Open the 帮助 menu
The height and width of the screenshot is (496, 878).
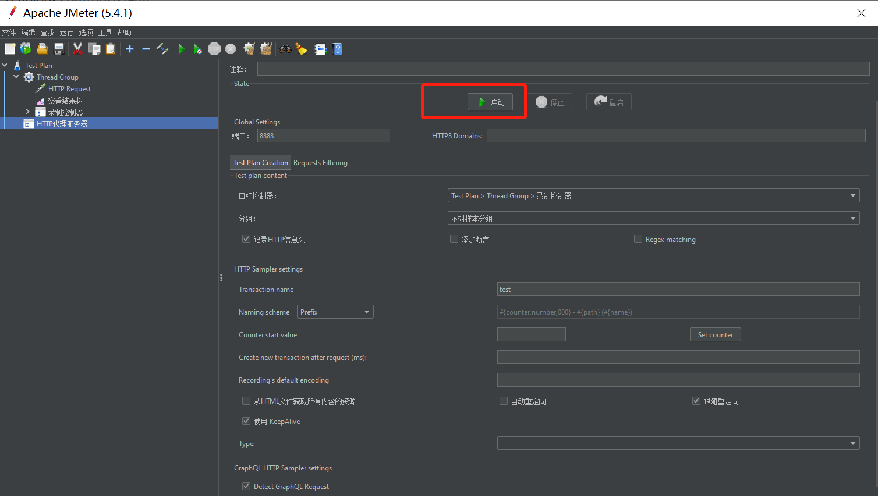pos(125,33)
